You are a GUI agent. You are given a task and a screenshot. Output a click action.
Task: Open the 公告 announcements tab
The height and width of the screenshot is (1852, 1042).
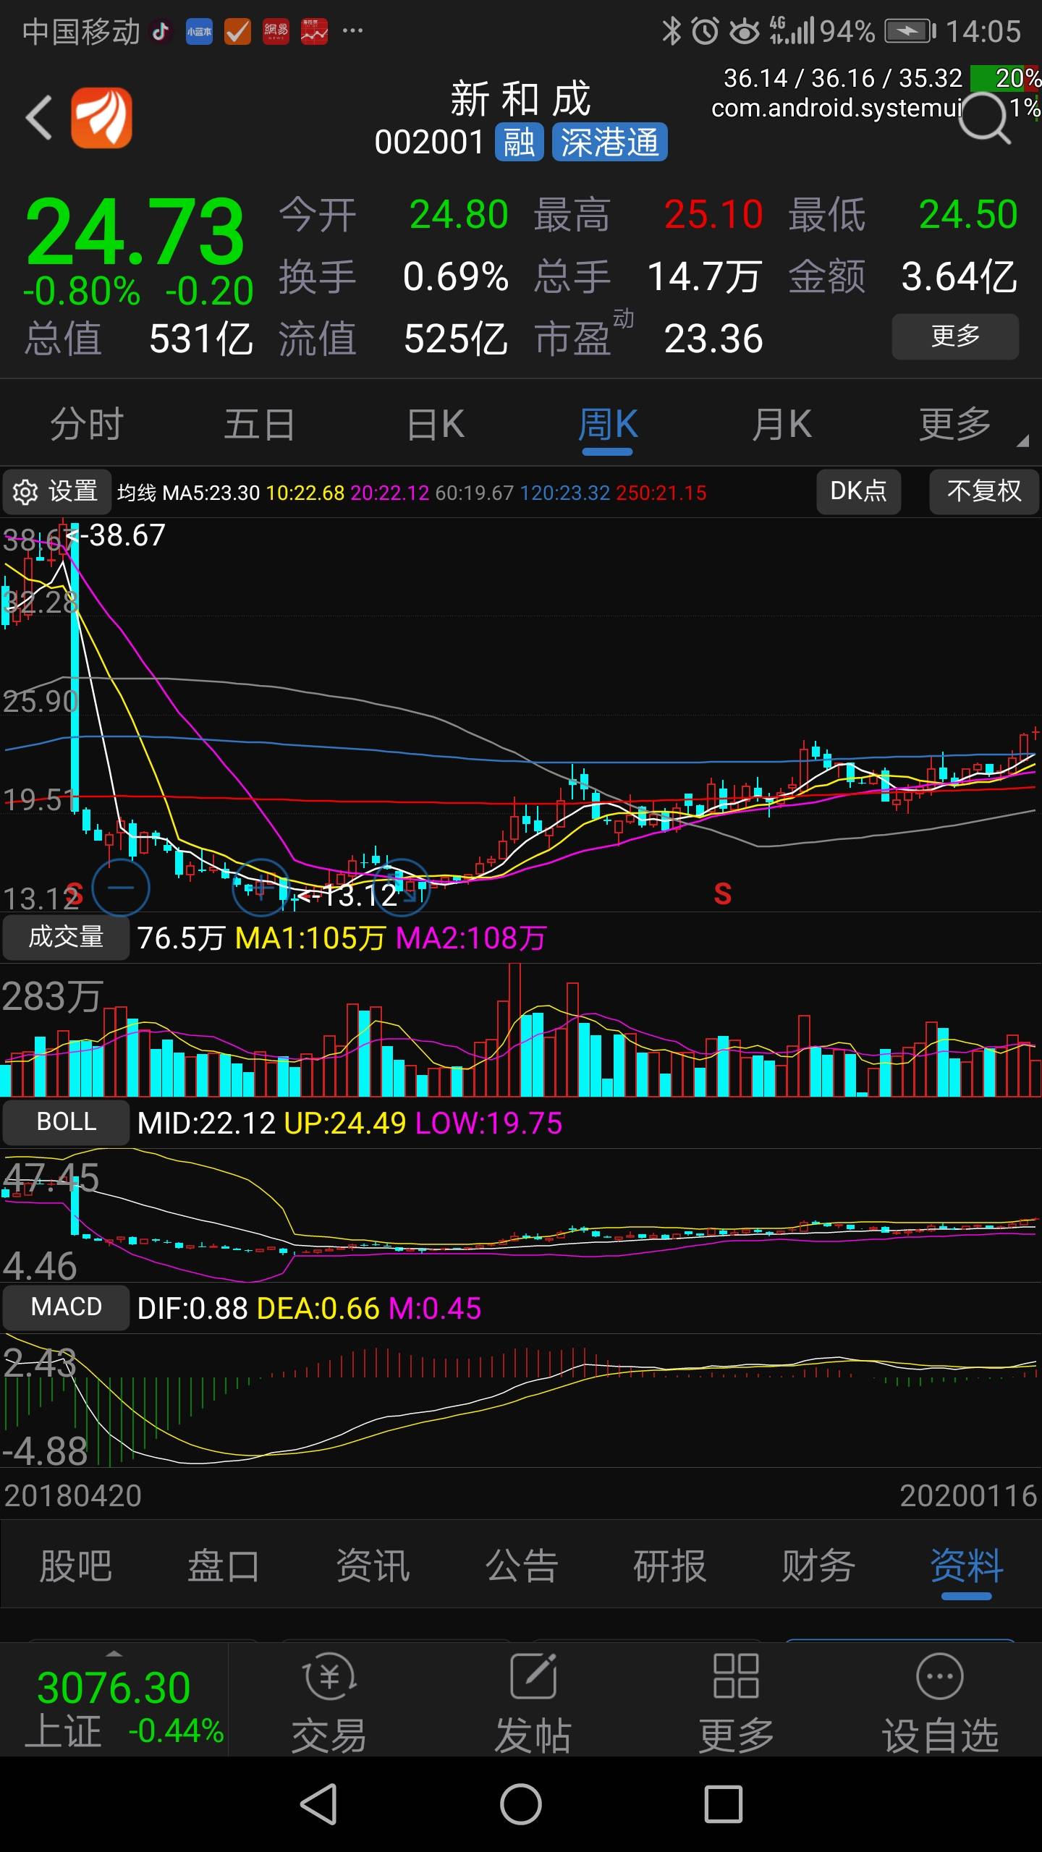[x=521, y=1566]
